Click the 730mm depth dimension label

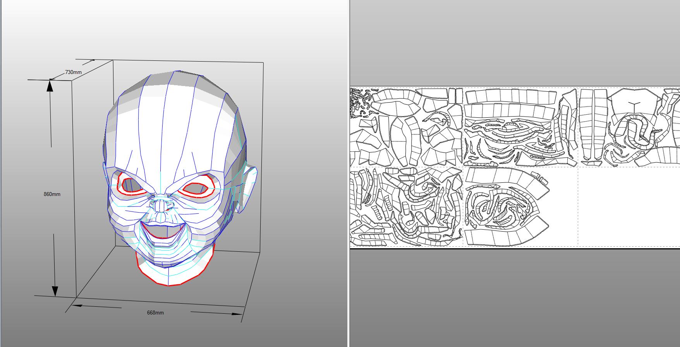point(73,72)
